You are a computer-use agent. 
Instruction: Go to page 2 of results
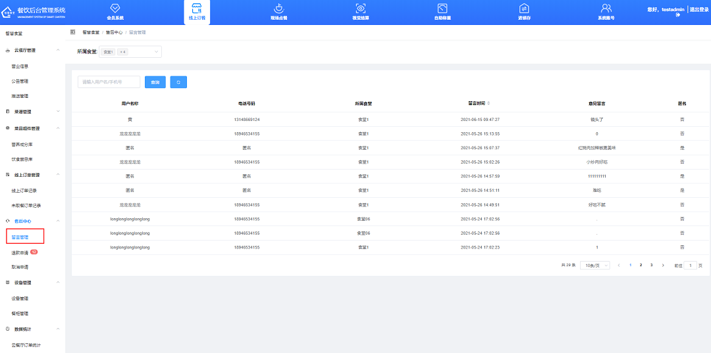pos(641,265)
